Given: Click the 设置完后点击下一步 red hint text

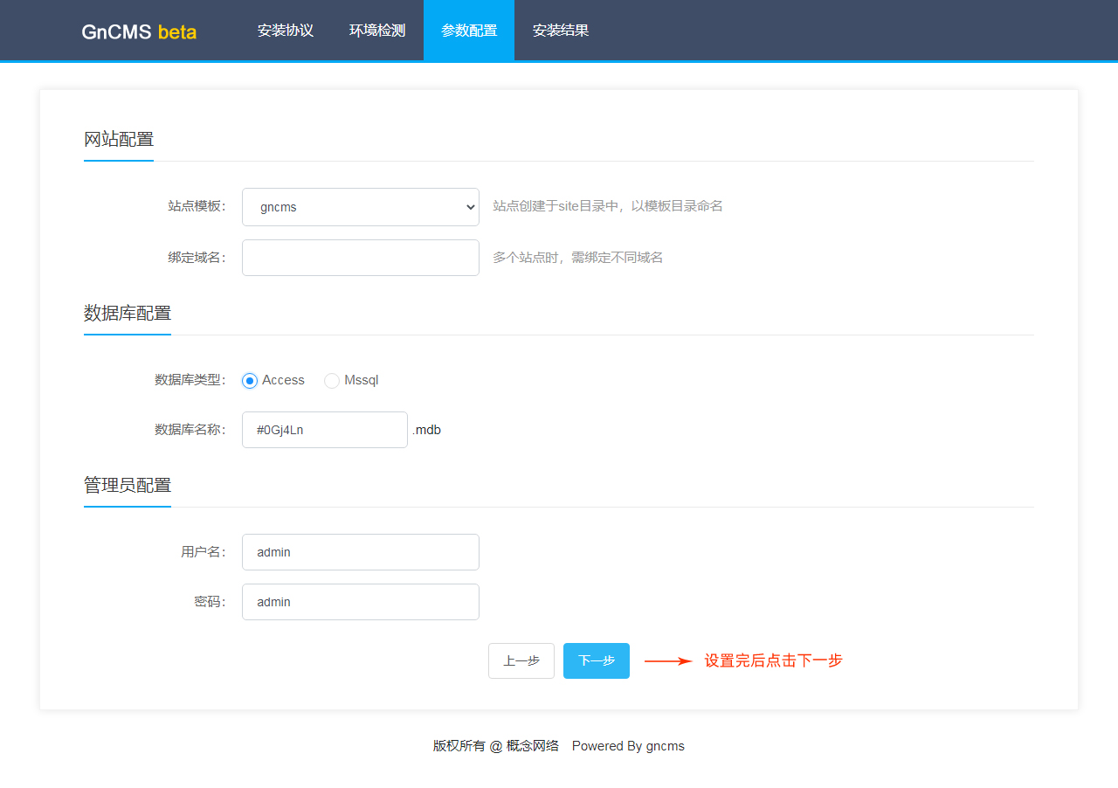Looking at the screenshot, I should [773, 661].
